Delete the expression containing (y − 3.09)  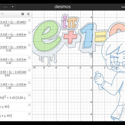point(30,45)
